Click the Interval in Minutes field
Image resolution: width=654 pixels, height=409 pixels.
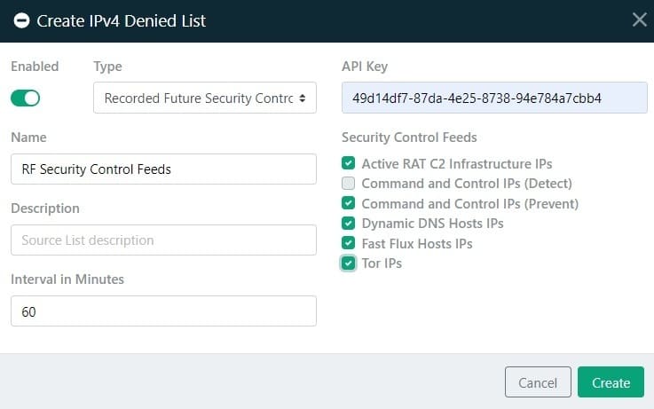(x=163, y=311)
